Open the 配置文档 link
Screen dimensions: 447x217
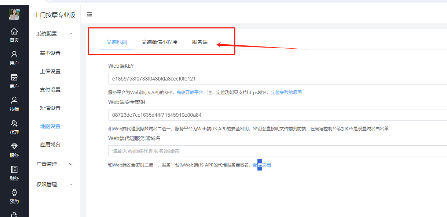tap(262, 165)
